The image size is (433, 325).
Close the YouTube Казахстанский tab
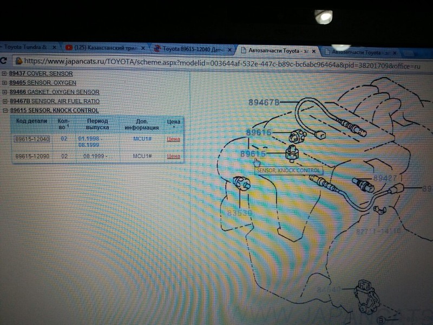145,49
